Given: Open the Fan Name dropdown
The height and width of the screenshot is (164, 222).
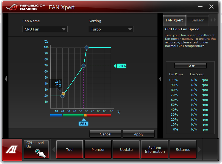Looking at the screenshot, I should 45,29.
